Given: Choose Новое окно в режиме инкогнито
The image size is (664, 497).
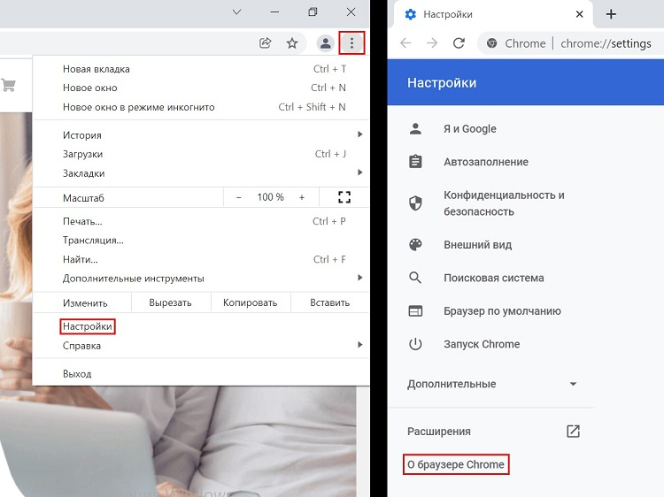Looking at the screenshot, I should pyautogui.click(x=138, y=107).
